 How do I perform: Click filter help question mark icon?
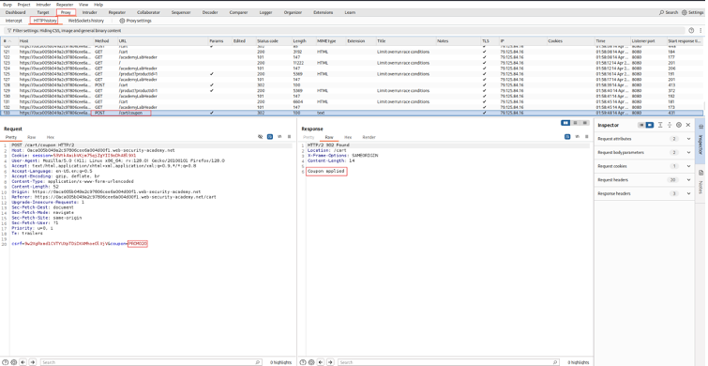(691, 31)
